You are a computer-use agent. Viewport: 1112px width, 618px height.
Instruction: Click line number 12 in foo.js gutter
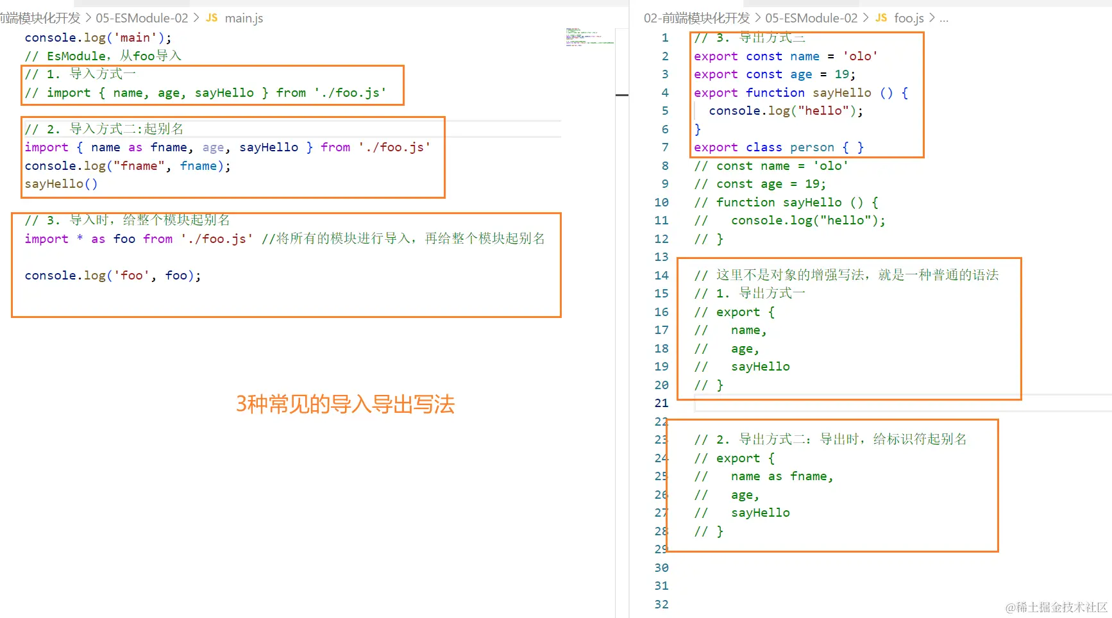(661, 238)
